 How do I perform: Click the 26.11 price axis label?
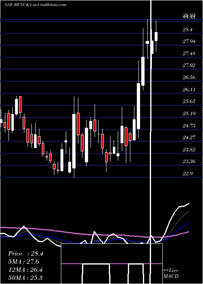tap(189, 90)
